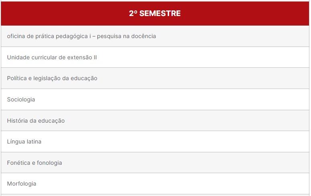The image size is (311, 196).
Task: Click the 2º SEMESTRE header title
Action: click(155, 14)
